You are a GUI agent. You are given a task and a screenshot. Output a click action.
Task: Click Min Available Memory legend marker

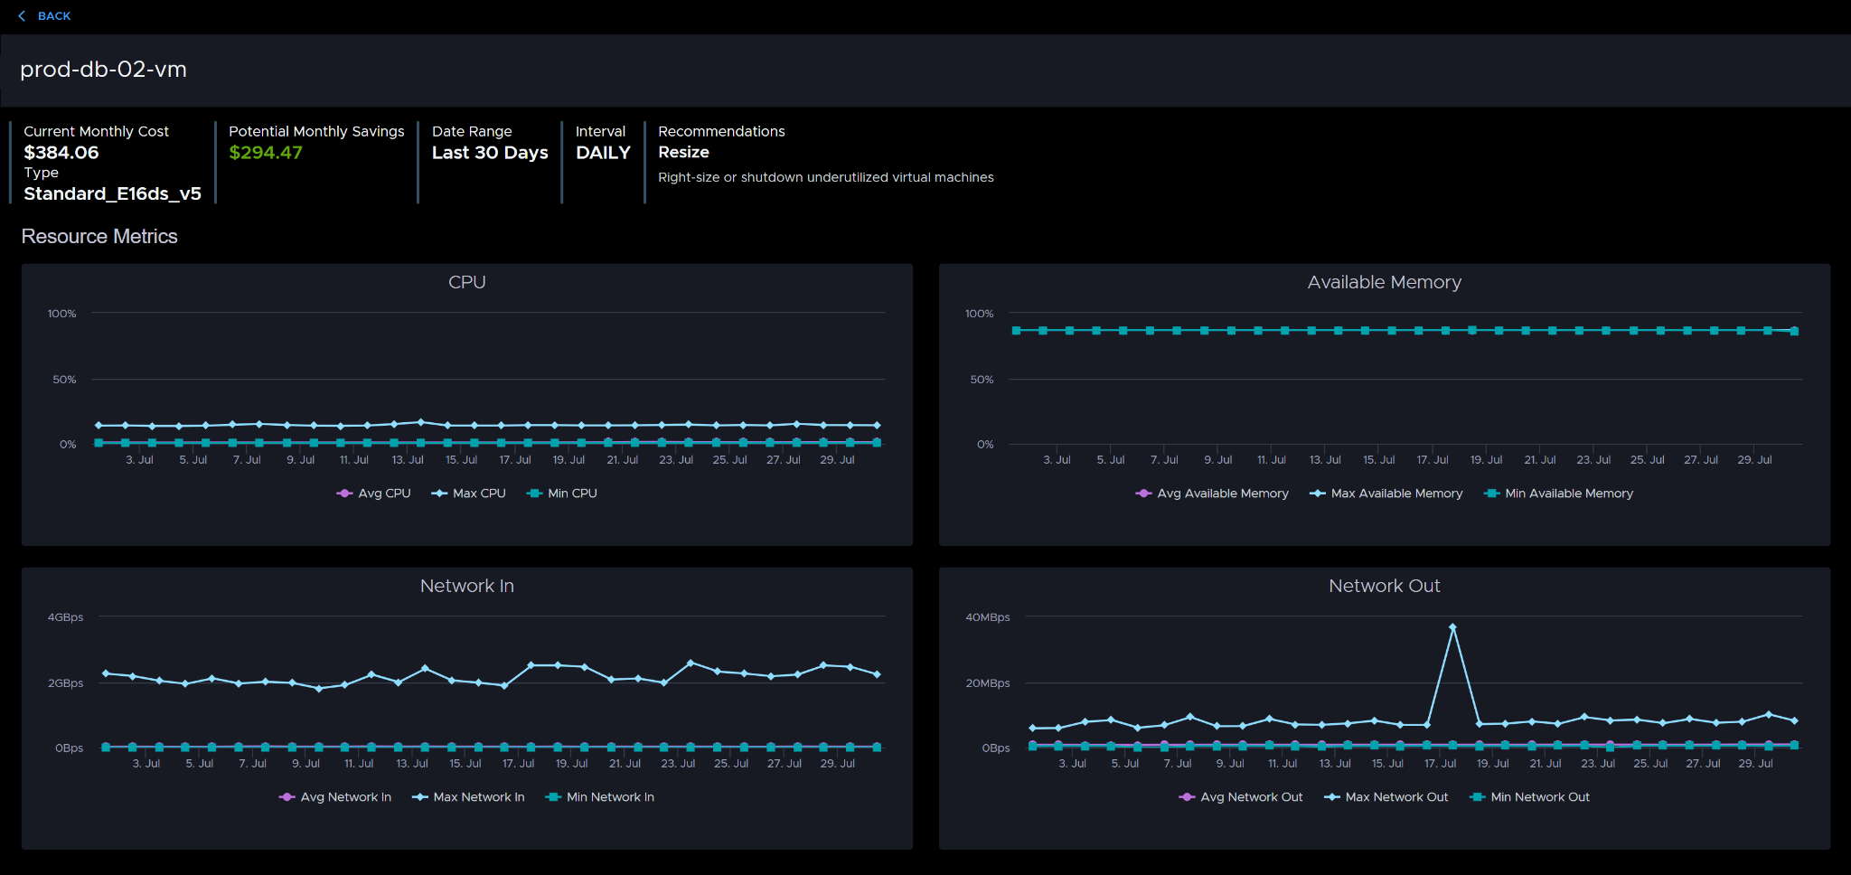click(1491, 494)
